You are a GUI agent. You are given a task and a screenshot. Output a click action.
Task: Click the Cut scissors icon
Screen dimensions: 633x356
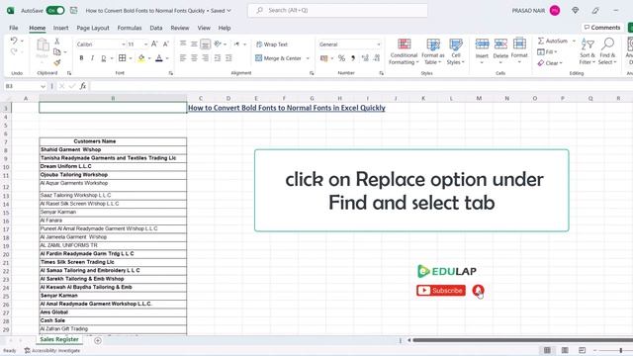(x=57, y=42)
